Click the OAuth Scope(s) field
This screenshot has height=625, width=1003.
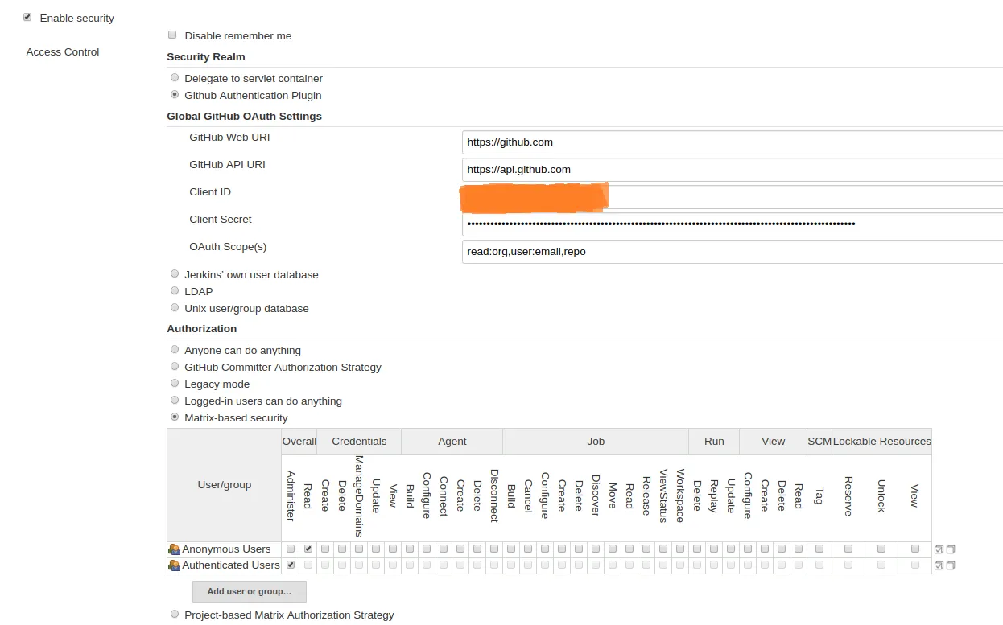pos(733,251)
